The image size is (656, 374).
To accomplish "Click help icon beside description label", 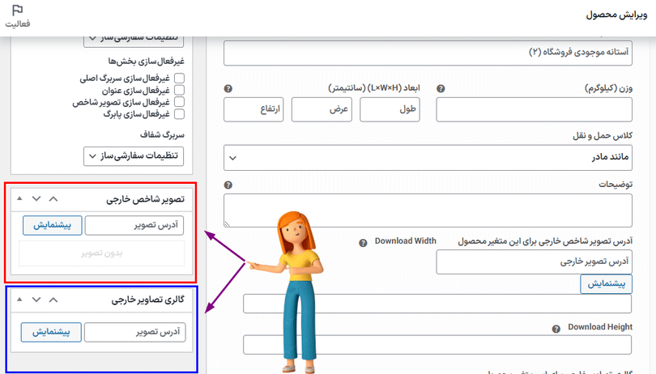I will 228,185.
